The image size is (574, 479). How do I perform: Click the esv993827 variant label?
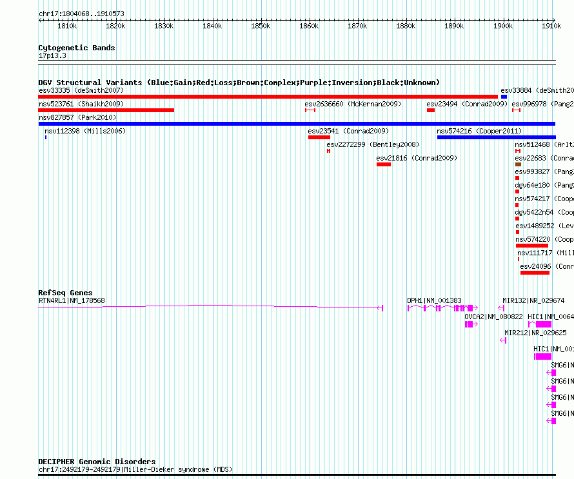(x=544, y=171)
